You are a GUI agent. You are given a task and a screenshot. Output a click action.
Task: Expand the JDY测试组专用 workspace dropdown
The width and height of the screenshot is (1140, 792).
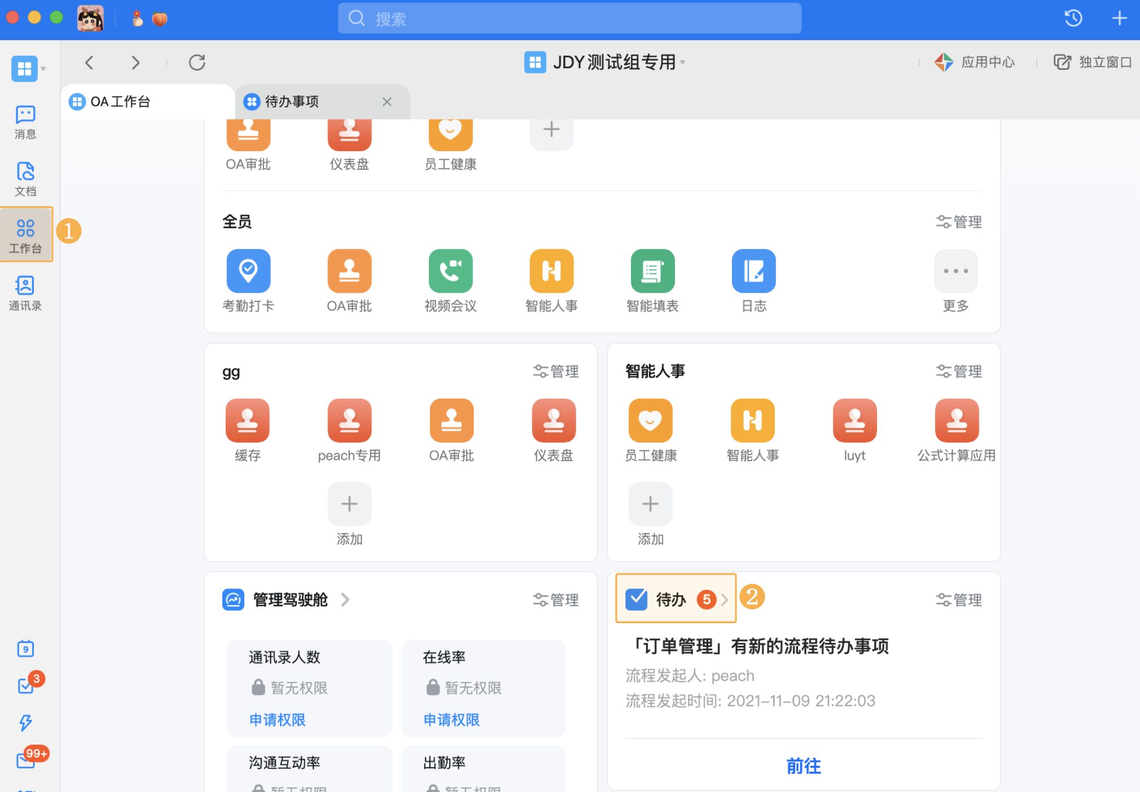tap(682, 62)
